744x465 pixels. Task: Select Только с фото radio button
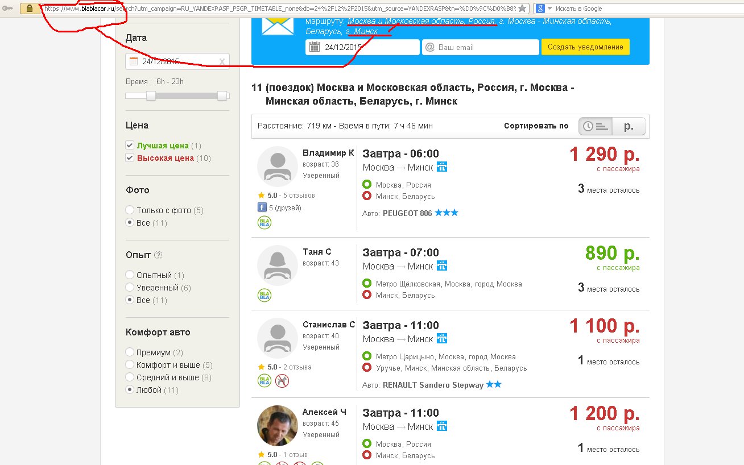[x=130, y=210]
